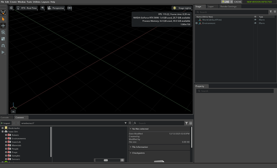Select the Rotate tool icon
The height and width of the screenshot is (168, 277).
tap(3, 32)
